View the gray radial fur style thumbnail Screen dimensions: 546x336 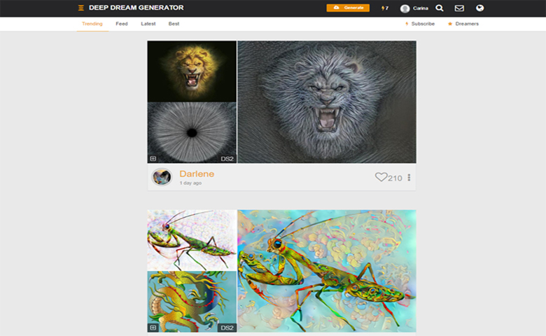tap(192, 132)
